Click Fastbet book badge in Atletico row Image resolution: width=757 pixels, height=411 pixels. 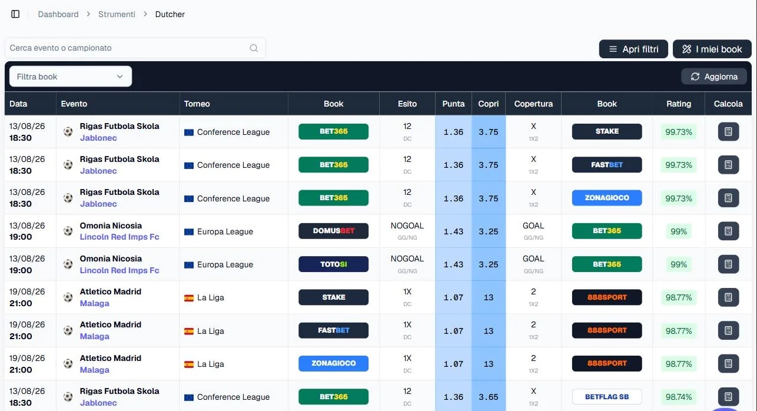[x=333, y=330]
